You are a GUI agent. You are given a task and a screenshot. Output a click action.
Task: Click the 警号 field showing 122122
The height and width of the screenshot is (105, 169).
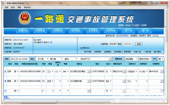coord(128,44)
